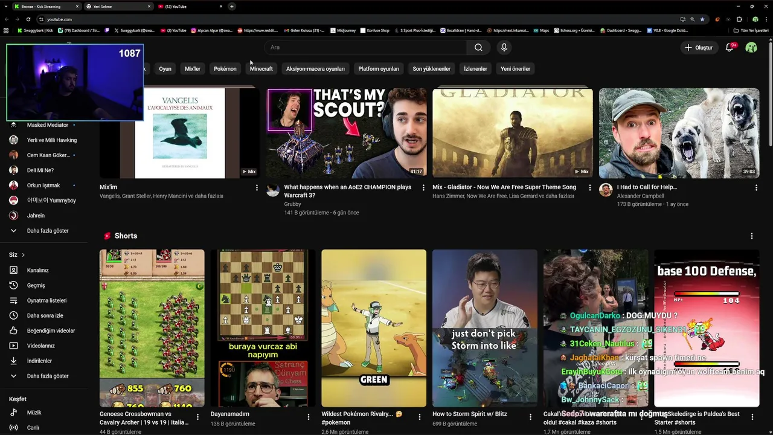
Task: Open options for the Warcraft 3 video
Action: tap(423, 188)
